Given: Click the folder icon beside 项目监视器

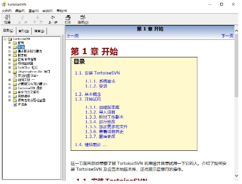Looking at the screenshot, I should [15, 64].
